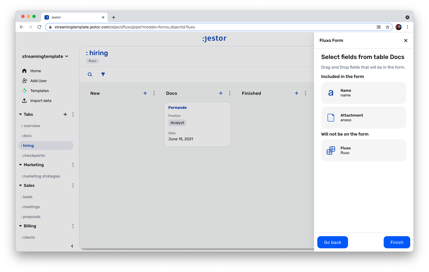This screenshot has width=429, height=272.
Task: Click the Finish button
Action: coord(397,242)
